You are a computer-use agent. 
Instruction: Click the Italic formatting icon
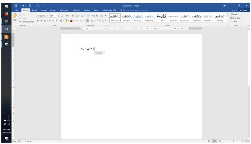click(41, 21)
